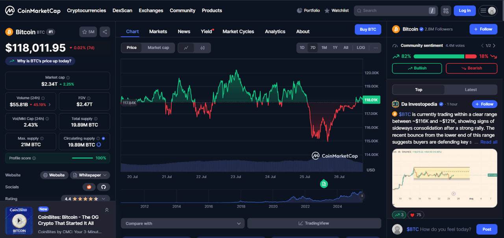Select the line chart type icon
This screenshot has width=504, height=238.
click(186, 48)
